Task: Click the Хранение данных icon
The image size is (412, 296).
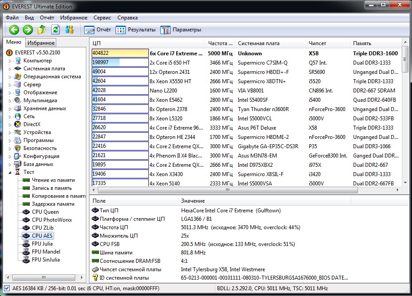Action: point(18,108)
